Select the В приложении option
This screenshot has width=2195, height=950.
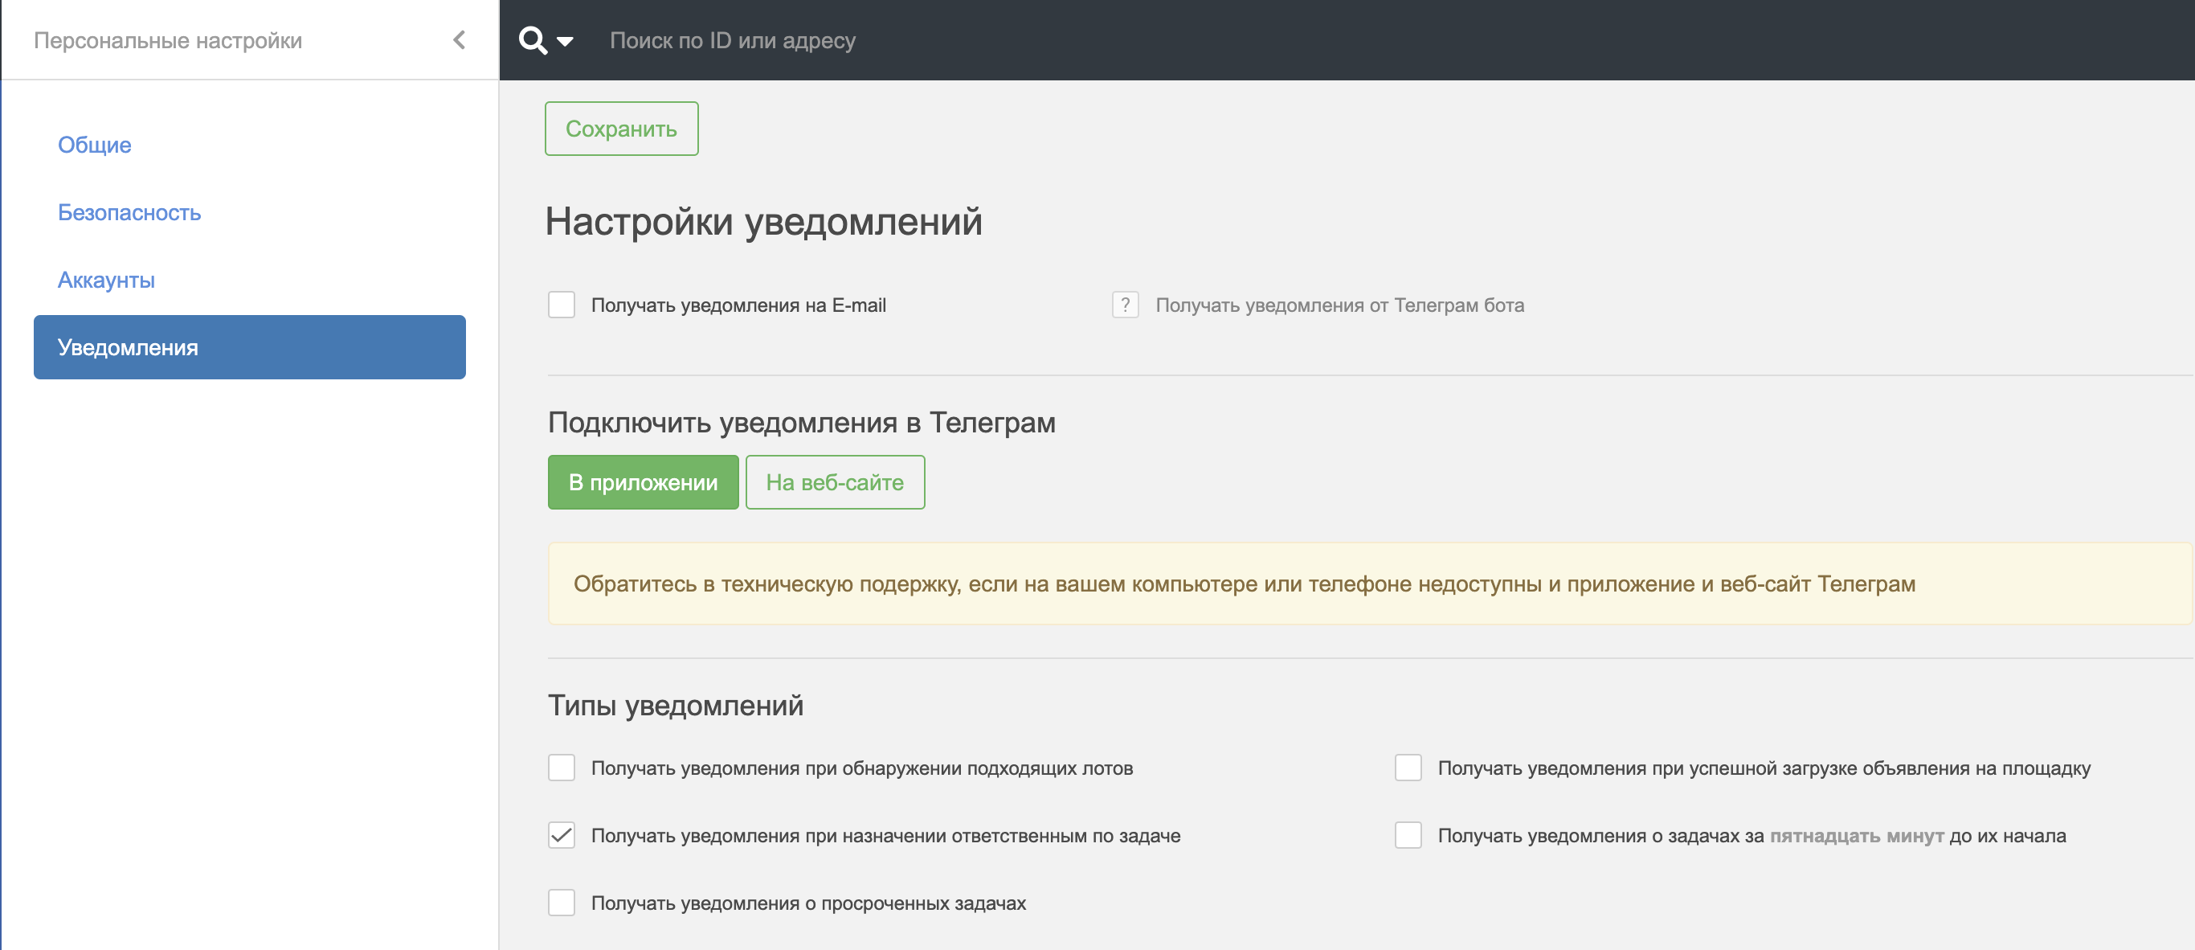click(644, 482)
